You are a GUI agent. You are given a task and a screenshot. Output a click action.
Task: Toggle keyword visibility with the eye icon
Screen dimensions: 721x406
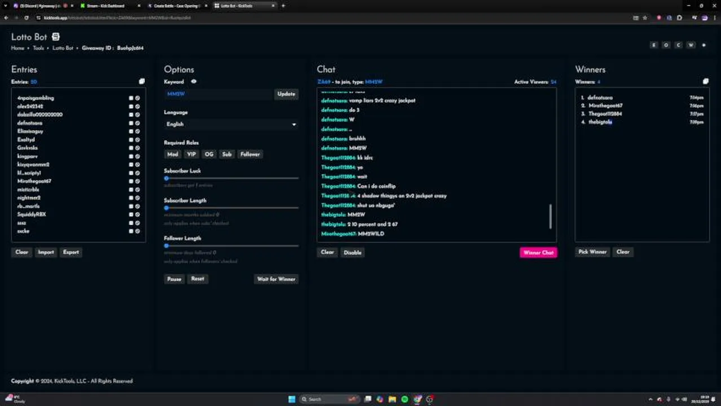point(194,82)
